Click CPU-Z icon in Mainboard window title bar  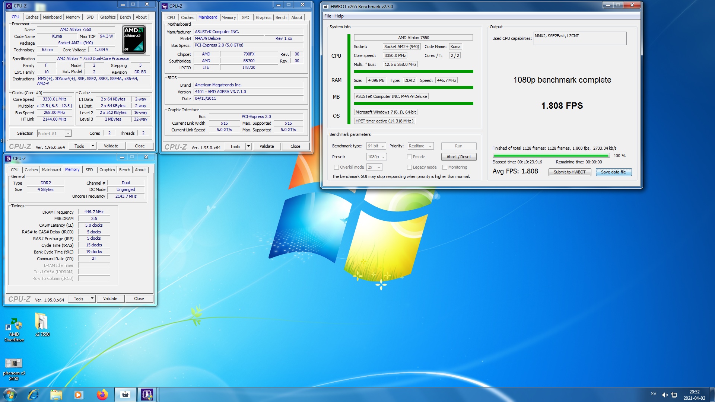point(165,6)
